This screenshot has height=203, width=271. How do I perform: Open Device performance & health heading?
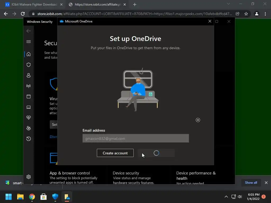[196, 176]
